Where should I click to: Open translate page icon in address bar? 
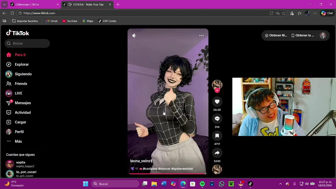[x=278, y=13]
